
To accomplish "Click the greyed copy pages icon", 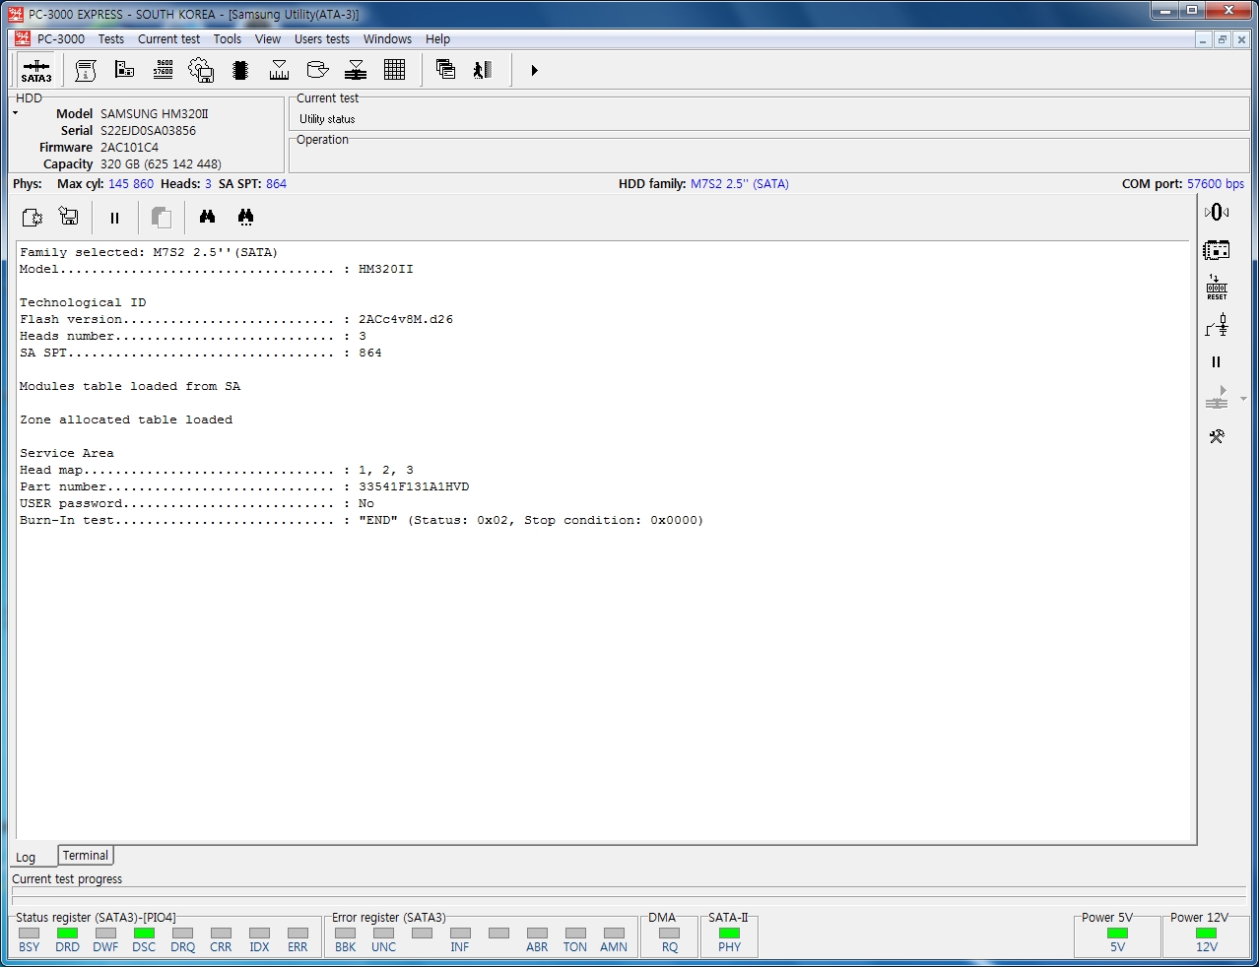I will (161, 217).
